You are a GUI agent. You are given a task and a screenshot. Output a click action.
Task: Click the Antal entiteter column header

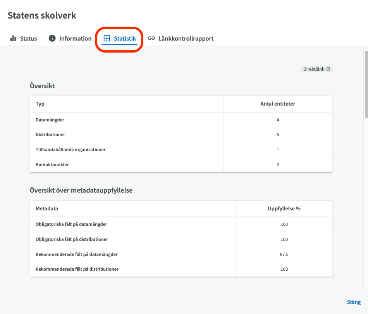pyautogui.click(x=278, y=104)
